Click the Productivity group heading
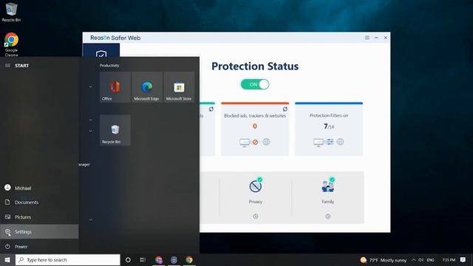Viewport: 473px width, 266px height. pos(109,66)
